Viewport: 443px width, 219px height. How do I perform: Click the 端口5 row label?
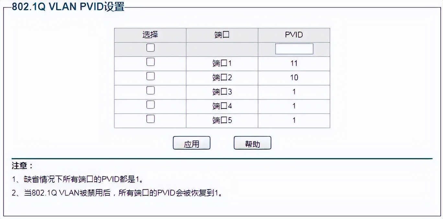(221, 120)
